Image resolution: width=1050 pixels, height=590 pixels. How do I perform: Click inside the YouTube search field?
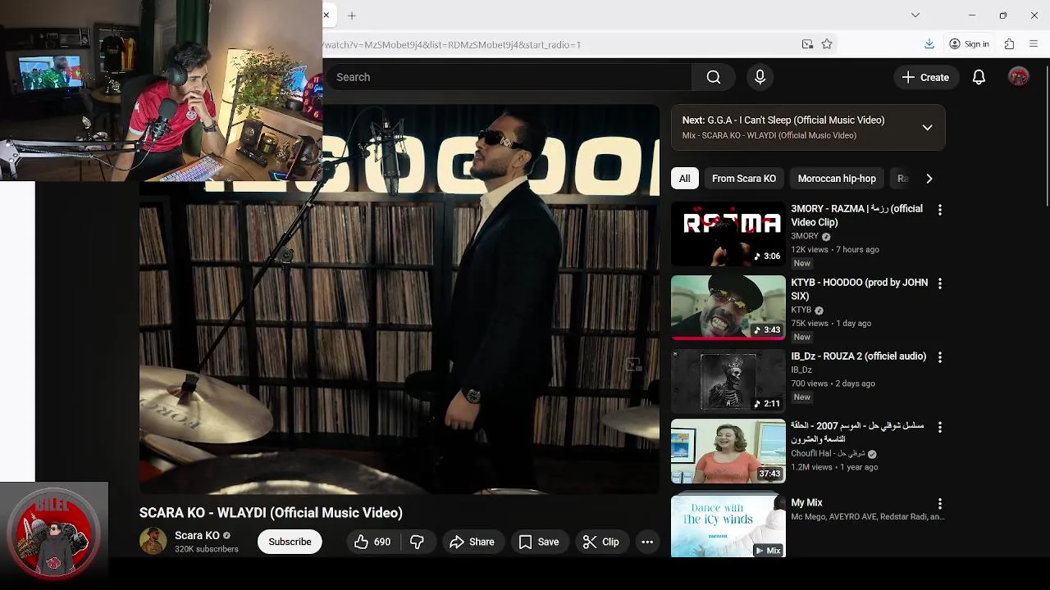tap(509, 77)
